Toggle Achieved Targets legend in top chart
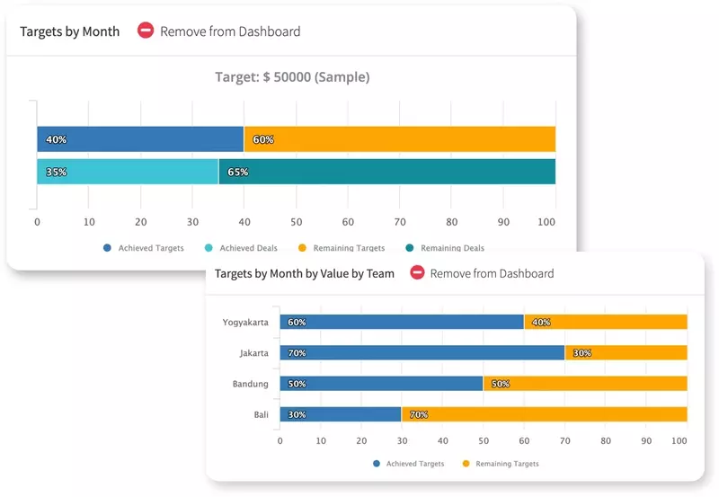Viewport: 719px width, 497px height. tap(144, 247)
